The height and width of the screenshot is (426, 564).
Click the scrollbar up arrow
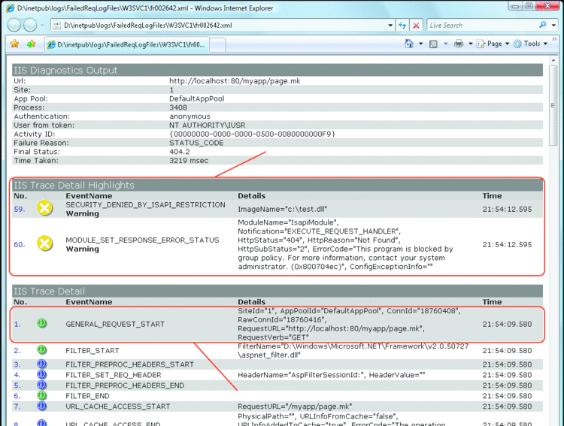click(x=553, y=60)
